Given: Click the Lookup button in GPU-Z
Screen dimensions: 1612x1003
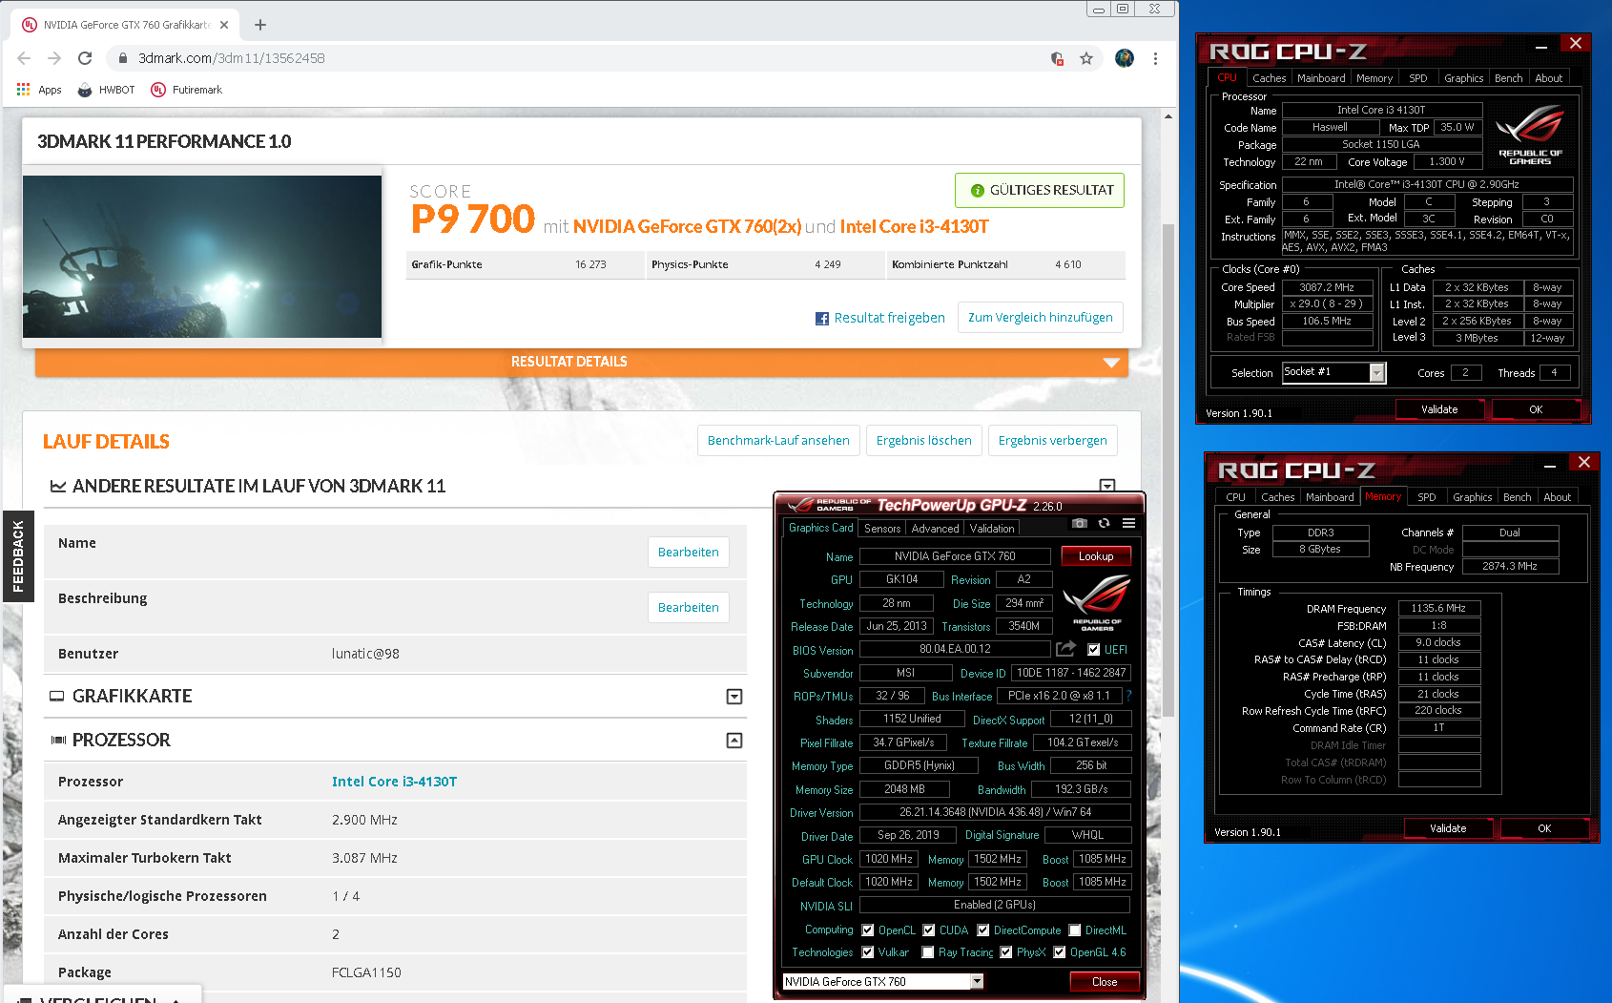Looking at the screenshot, I should [x=1096, y=556].
